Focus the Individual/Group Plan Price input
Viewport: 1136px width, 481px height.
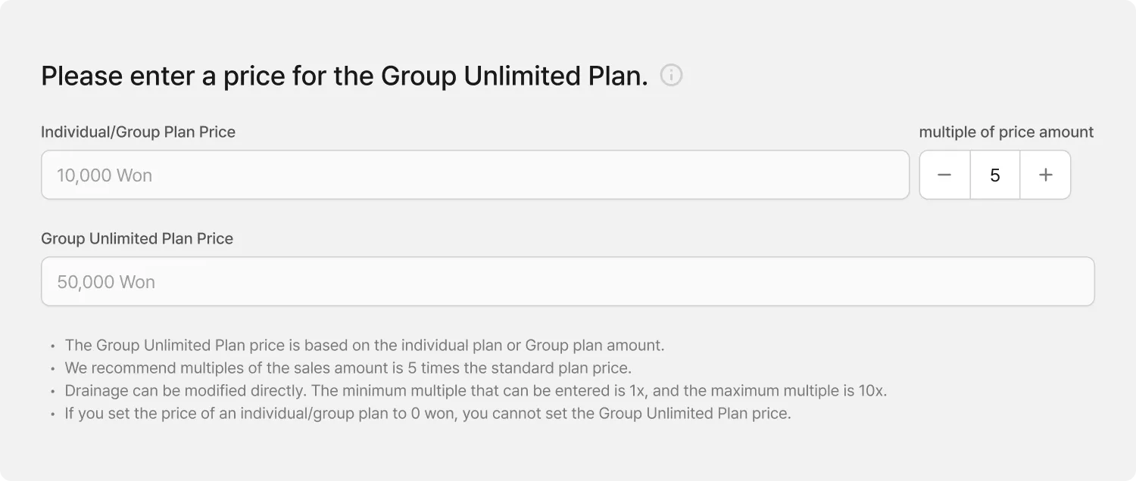[475, 175]
